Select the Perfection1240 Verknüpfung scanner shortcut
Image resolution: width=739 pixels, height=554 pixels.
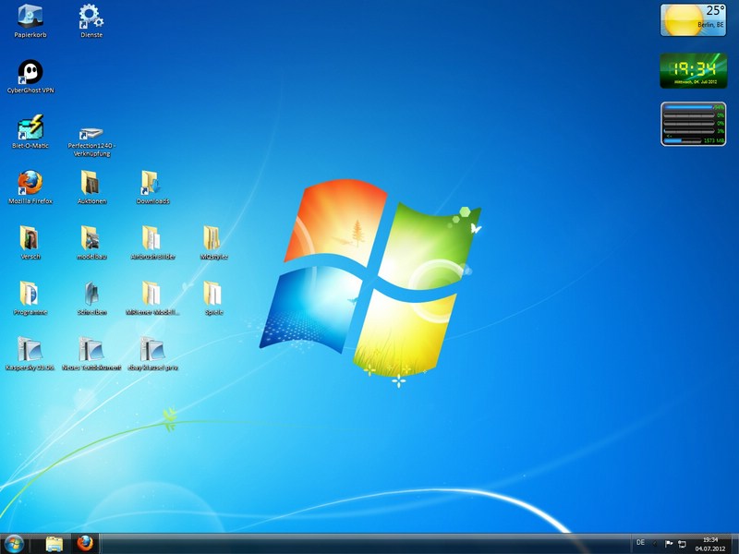click(91, 140)
